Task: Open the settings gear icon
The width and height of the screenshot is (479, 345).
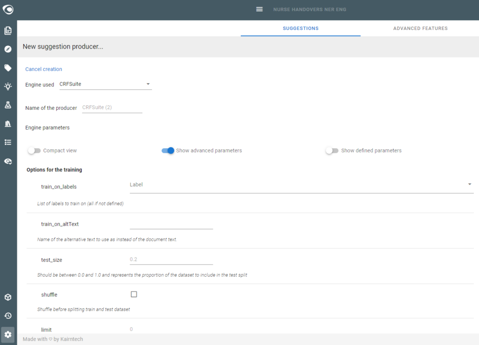Action: point(8,335)
